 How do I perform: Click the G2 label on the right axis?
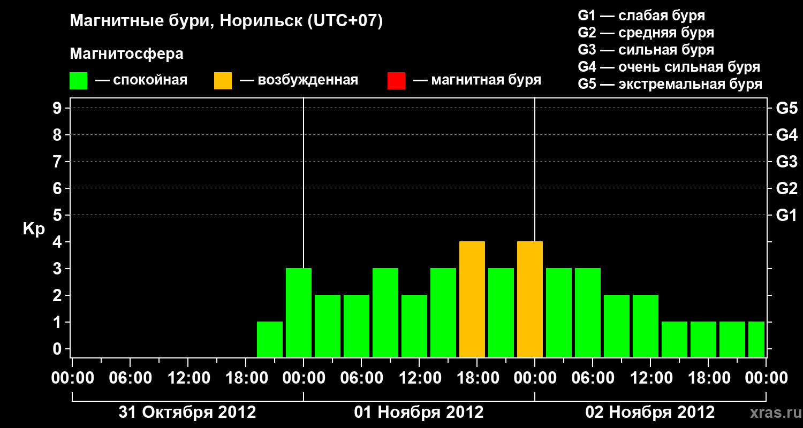point(786,189)
